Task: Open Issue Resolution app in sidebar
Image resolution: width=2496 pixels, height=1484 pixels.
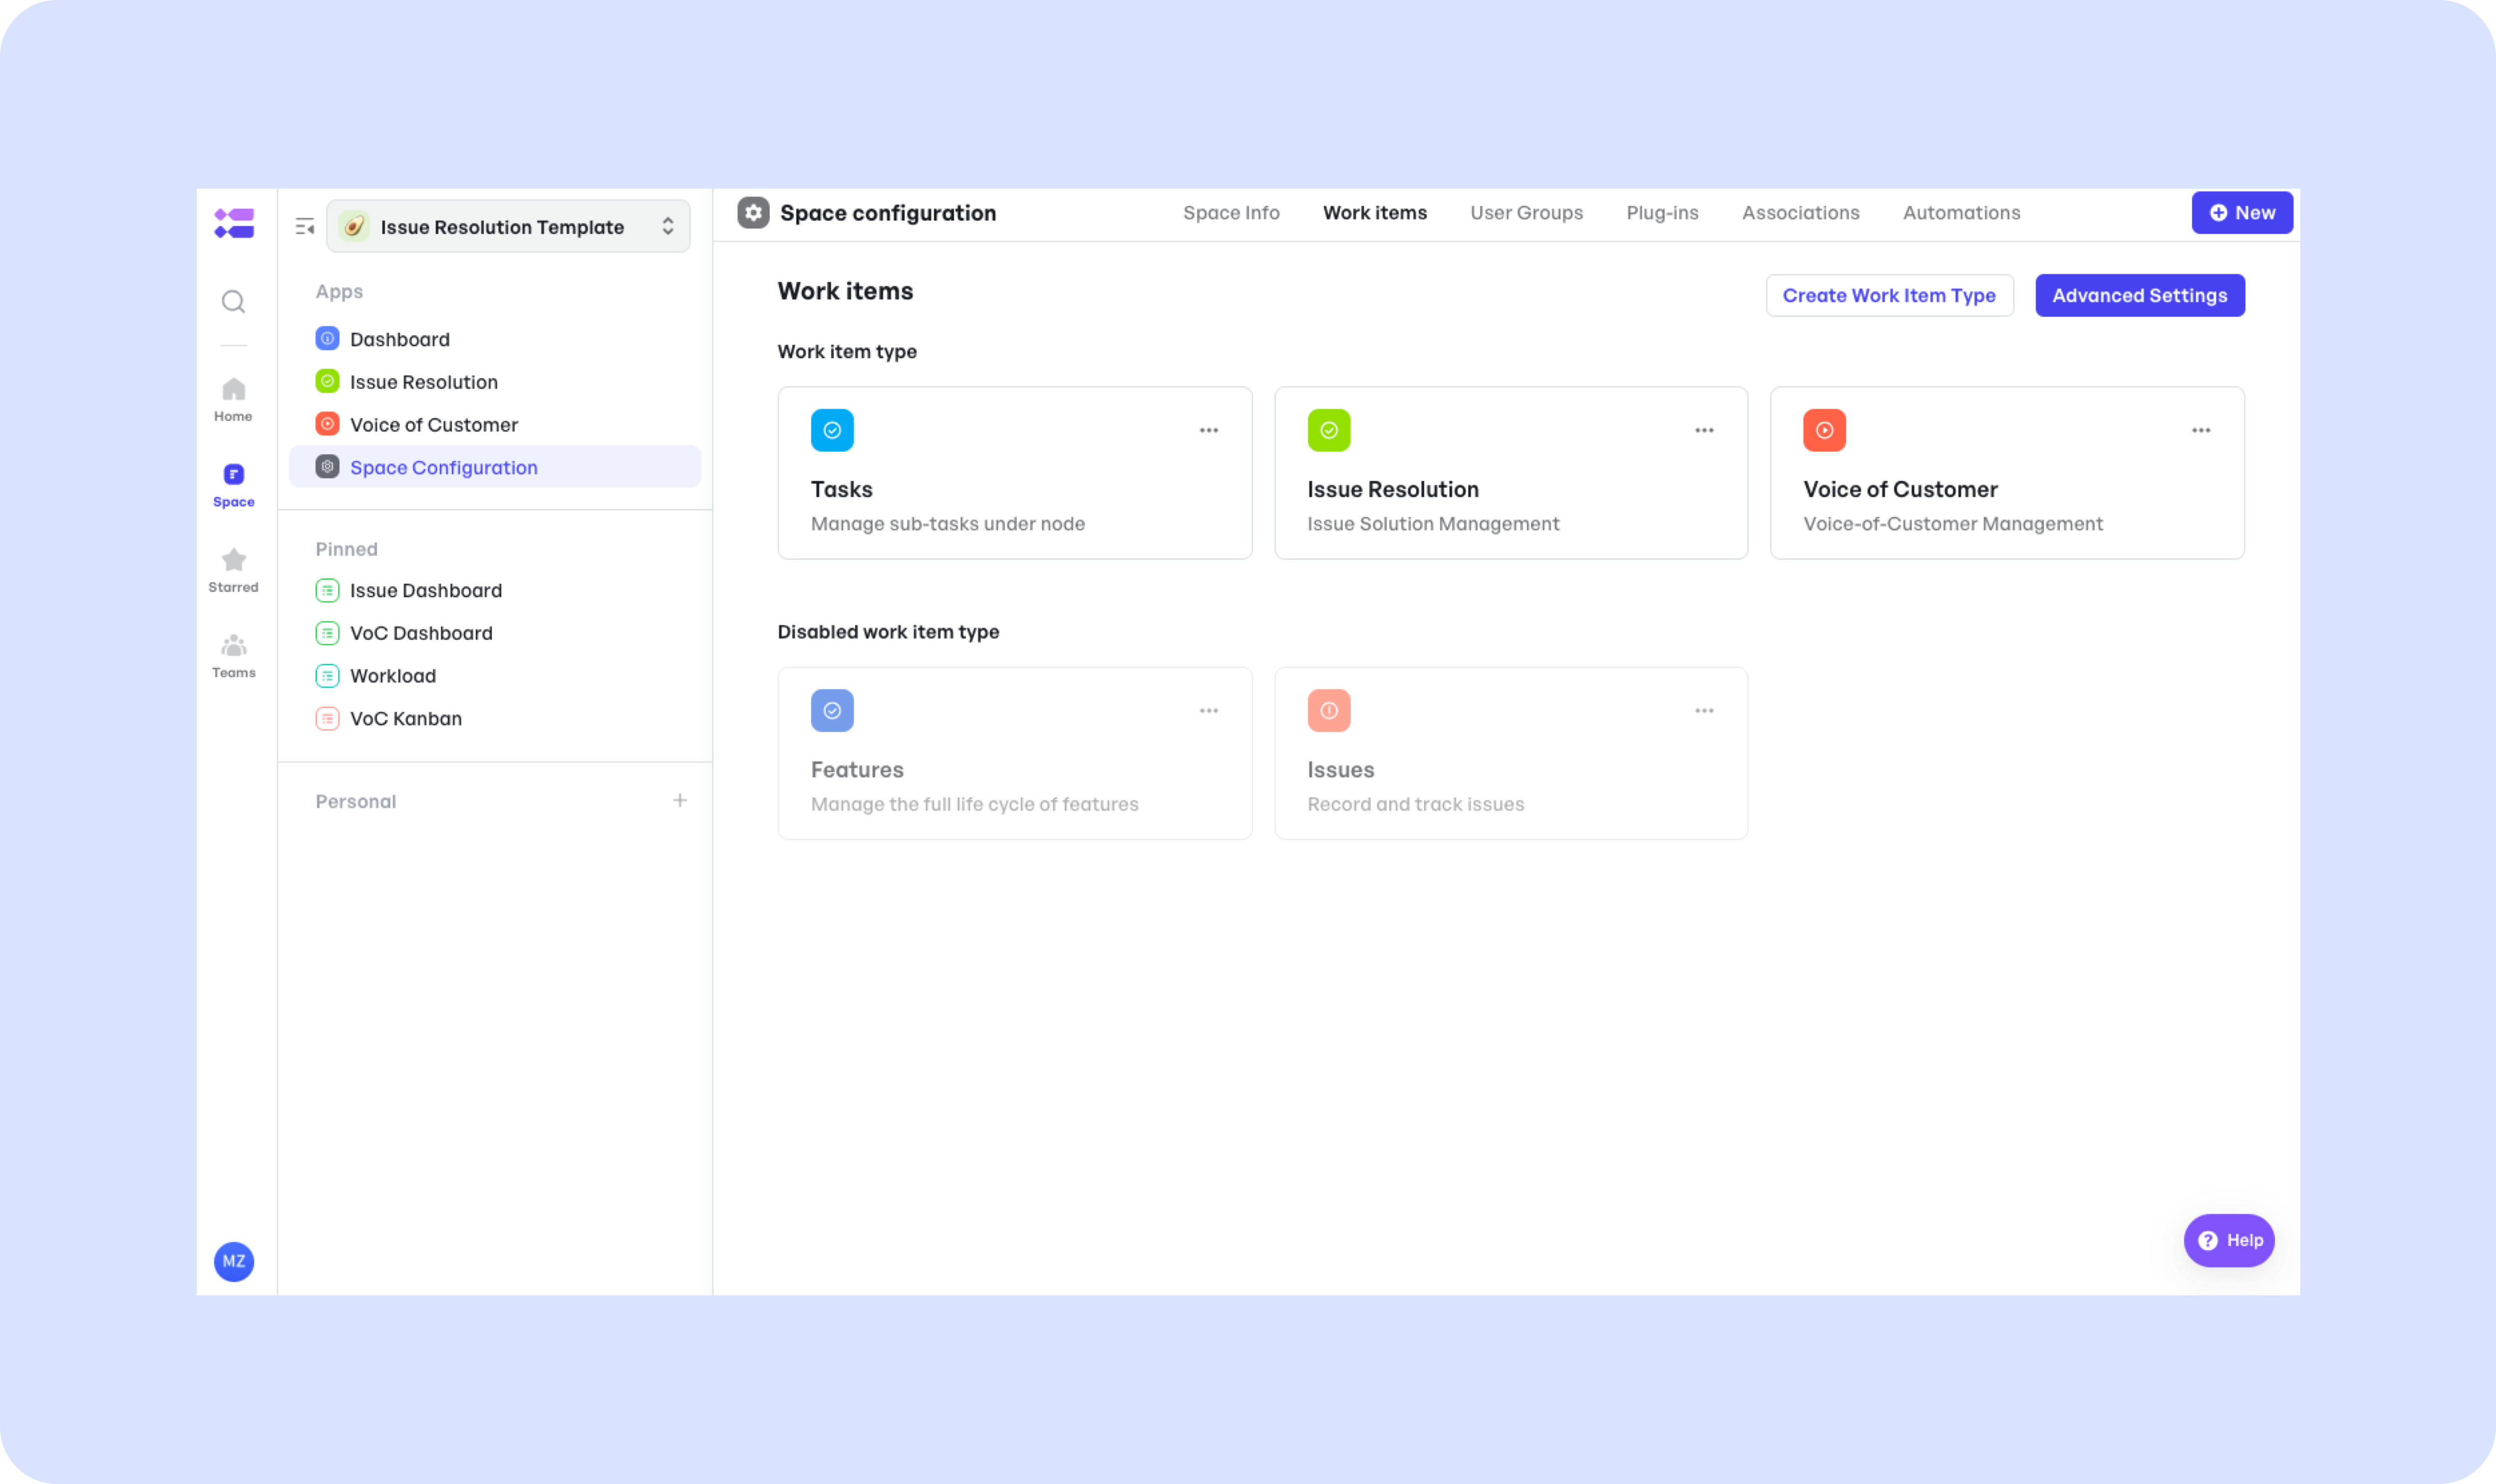Action: (495, 382)
